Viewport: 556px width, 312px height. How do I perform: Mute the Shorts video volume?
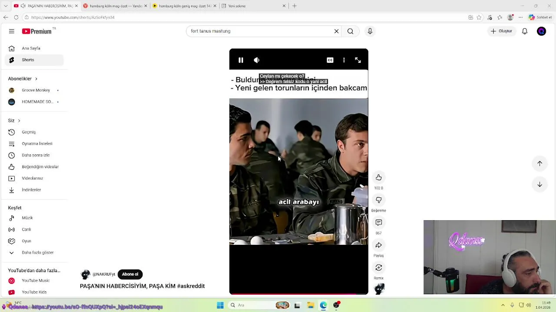pyautogui.click(x=257, y=60)
